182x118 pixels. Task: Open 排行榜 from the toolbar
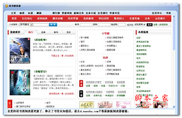pos(56,13)
